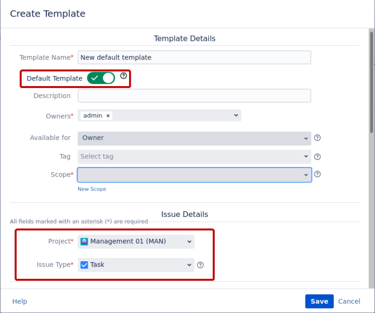Click help icon next to Tag field
Viewport: 375px width, 313px height.
point(318,156)
